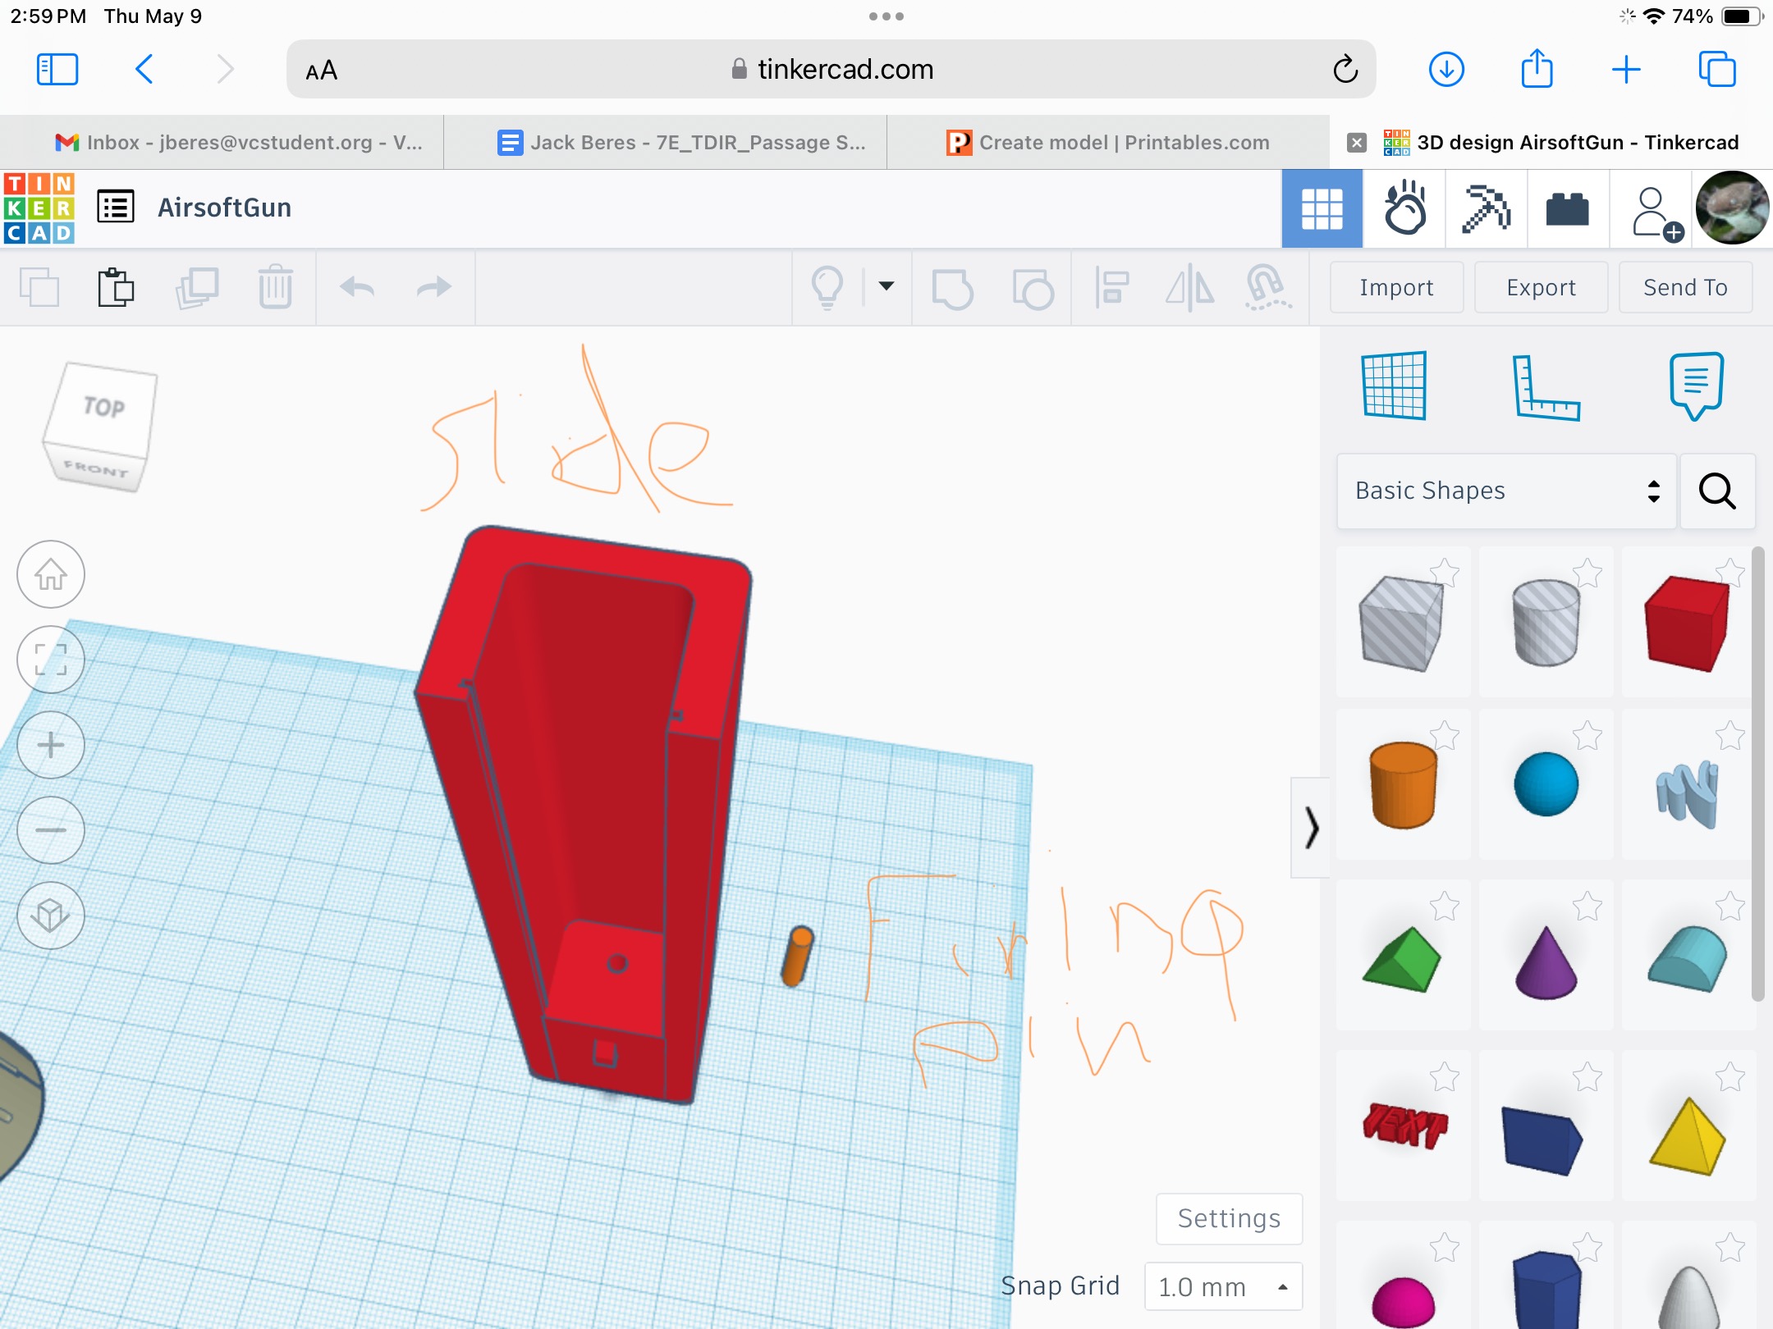Toggle Show all with the lightbulb icon
The image size is (1773, 1329).
pos(827,288)
